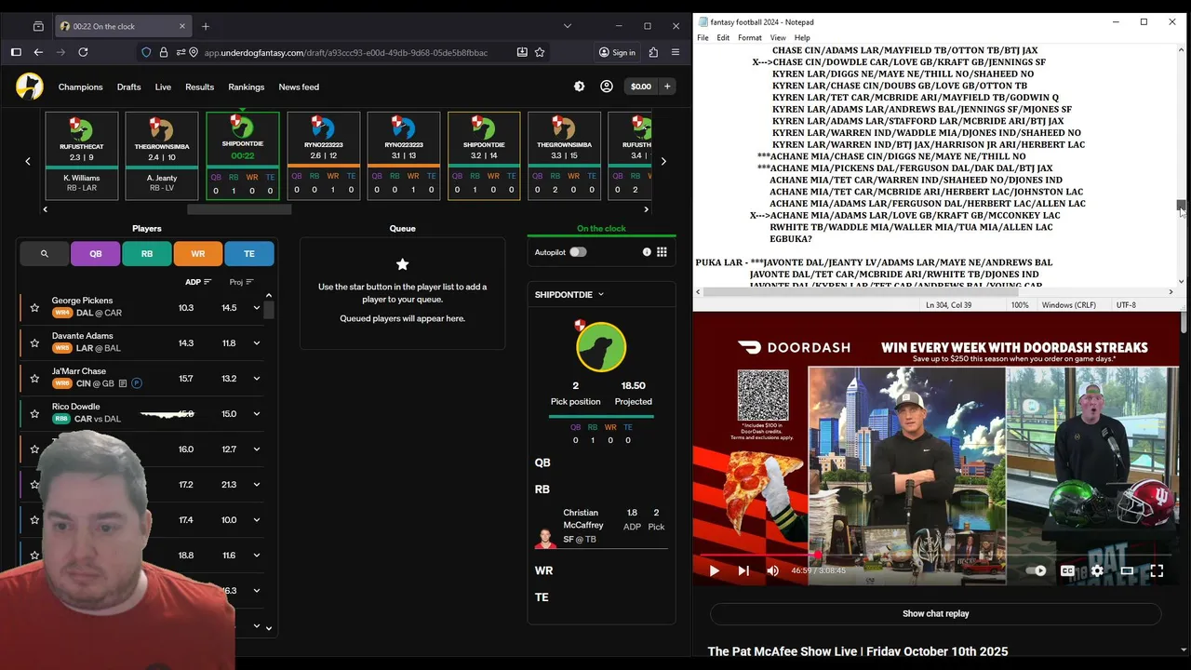Toggle closed captions on the video
This screenshot has height=670, width=1191.
pos(1068,570)
